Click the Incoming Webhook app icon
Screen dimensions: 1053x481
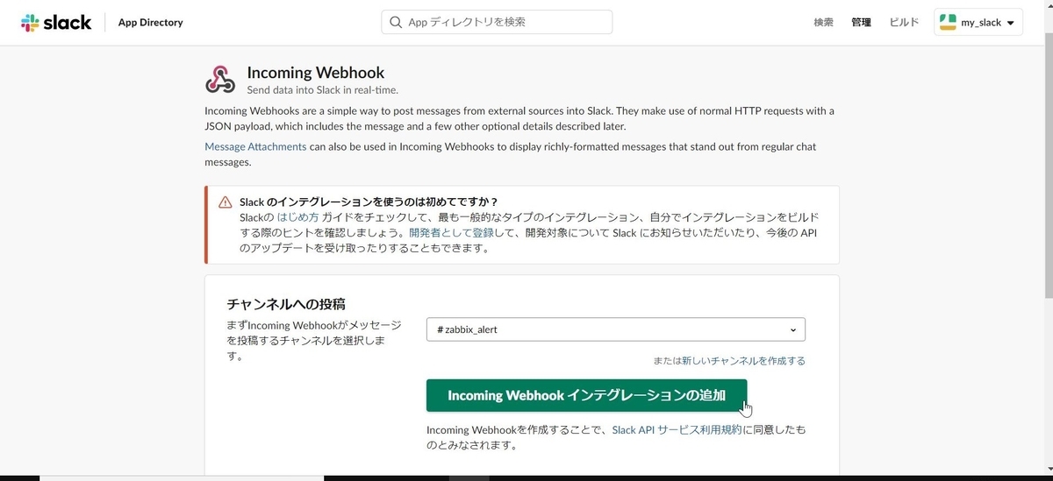click(220, 79)
